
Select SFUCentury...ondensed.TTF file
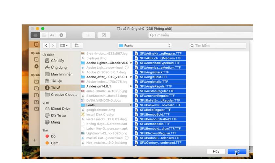tap(159, 142)
